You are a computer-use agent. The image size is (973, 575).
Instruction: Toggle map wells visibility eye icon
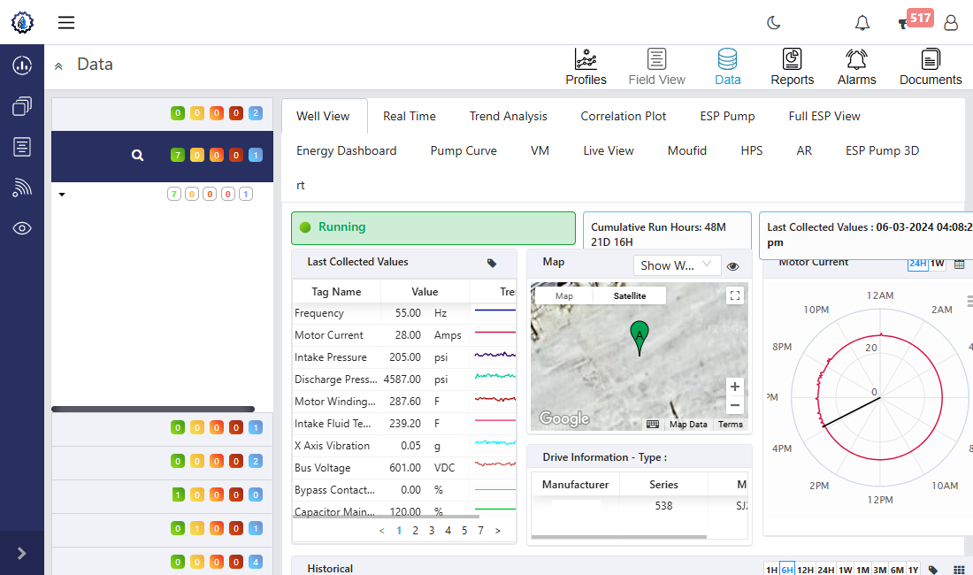732,266
